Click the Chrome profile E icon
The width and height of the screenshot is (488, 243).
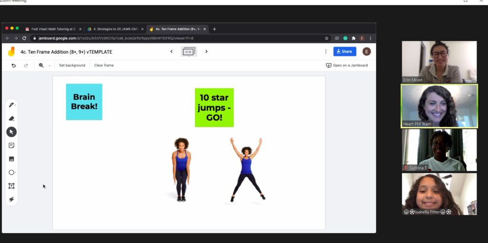[x=362, y=38]
